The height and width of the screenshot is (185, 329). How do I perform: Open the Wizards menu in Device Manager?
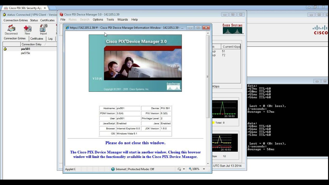(123, 20)
